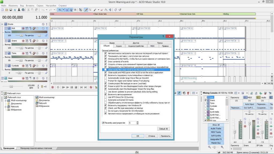The height and width of the screenshot is (154, 274).
Task: Adjust the Kick track volume slider
Action: coord(21,36)
